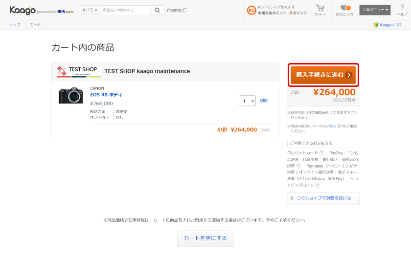Click help icon next to 価格.com決済
Image resolution: width=411 pixels, height=254 pixels.
click(x=298, y=166)
